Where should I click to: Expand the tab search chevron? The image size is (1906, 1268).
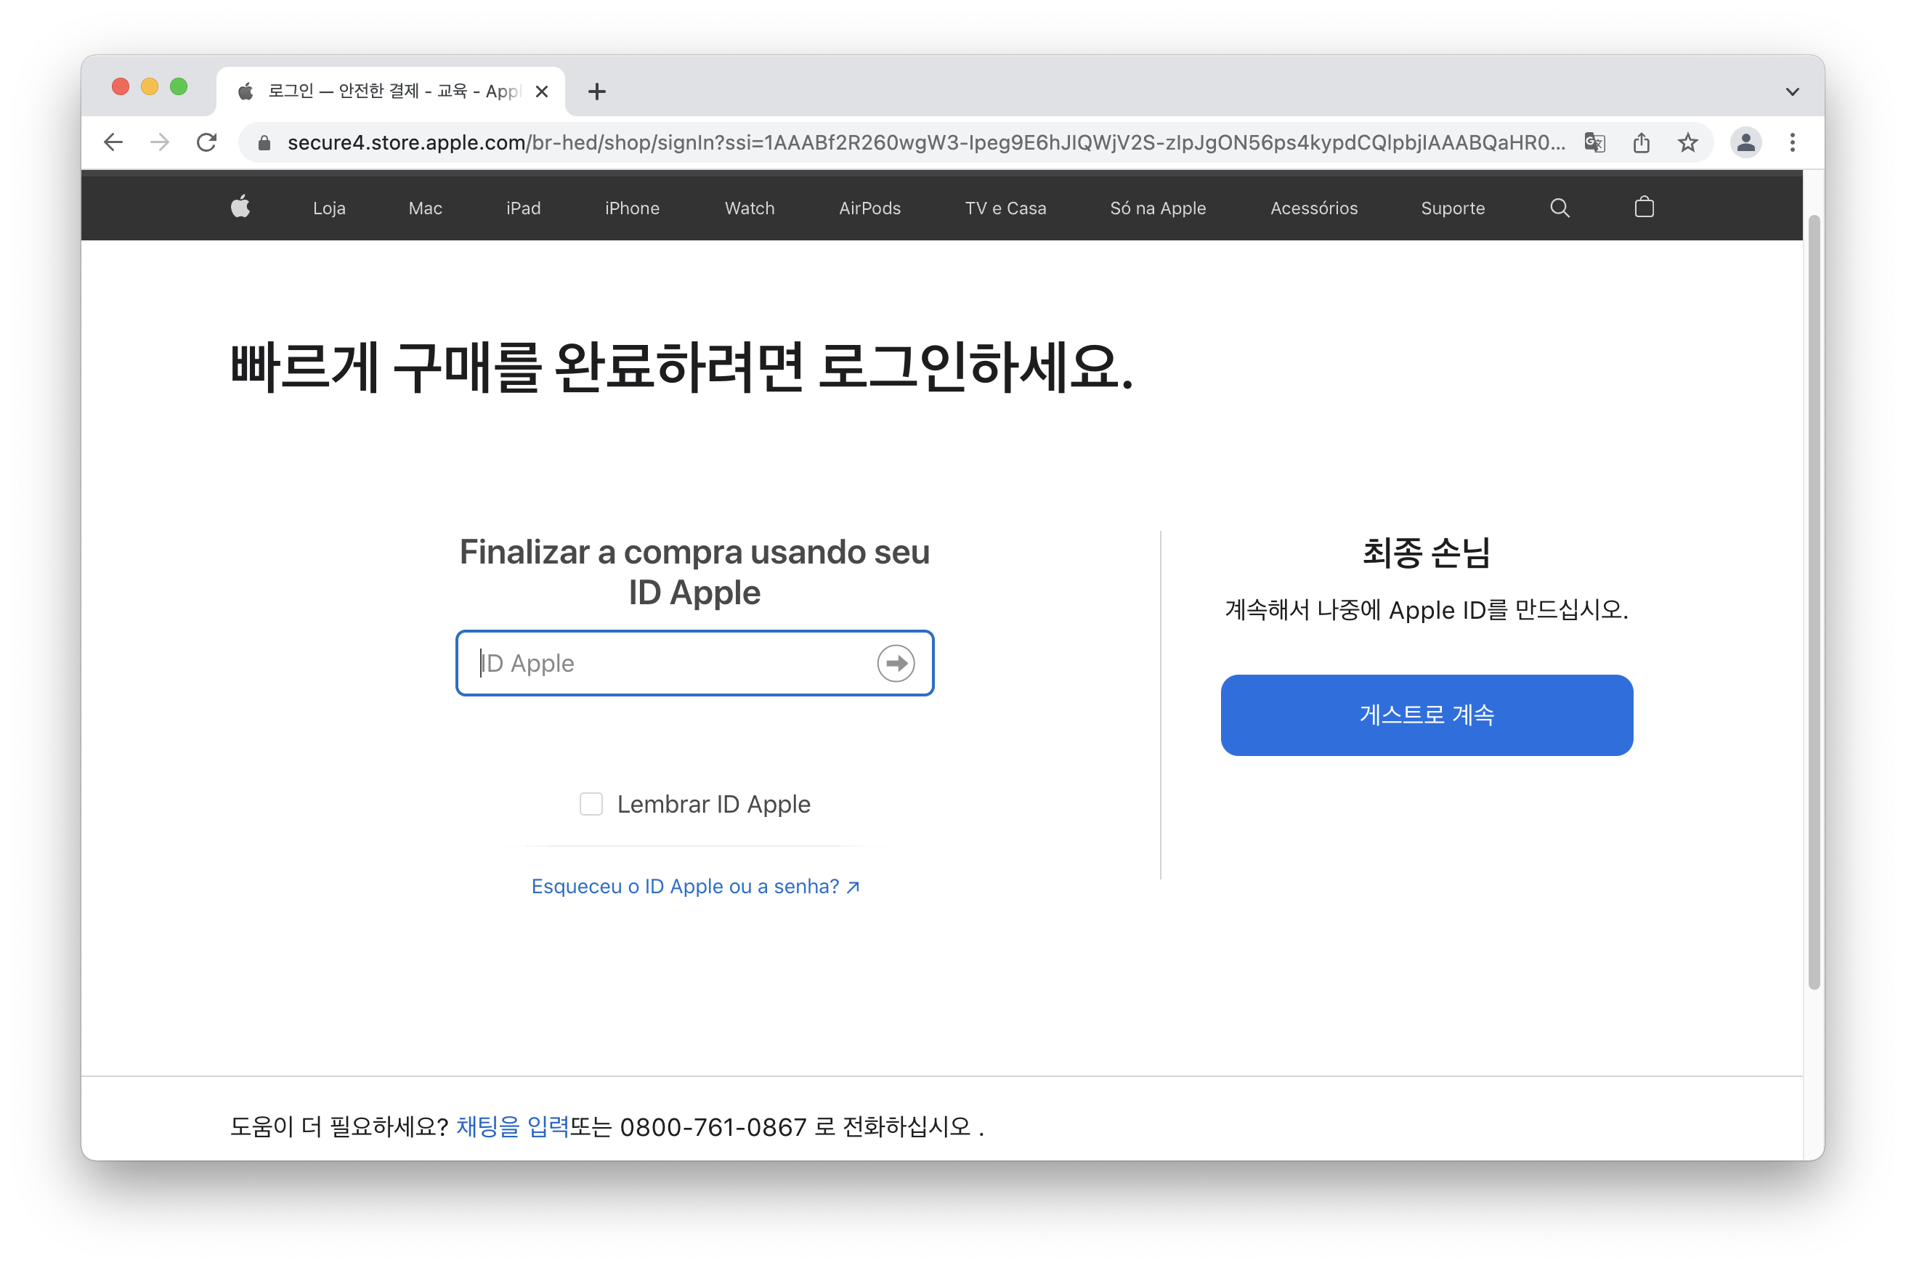[x=1792, y=92]
